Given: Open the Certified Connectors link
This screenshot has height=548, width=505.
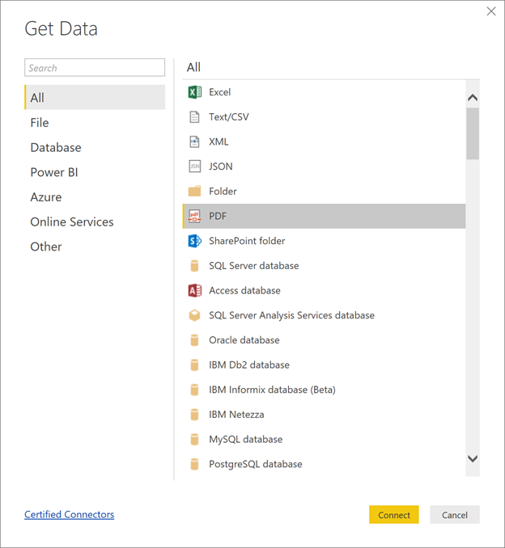Looking at the screenshot, I should click(70, 514).
